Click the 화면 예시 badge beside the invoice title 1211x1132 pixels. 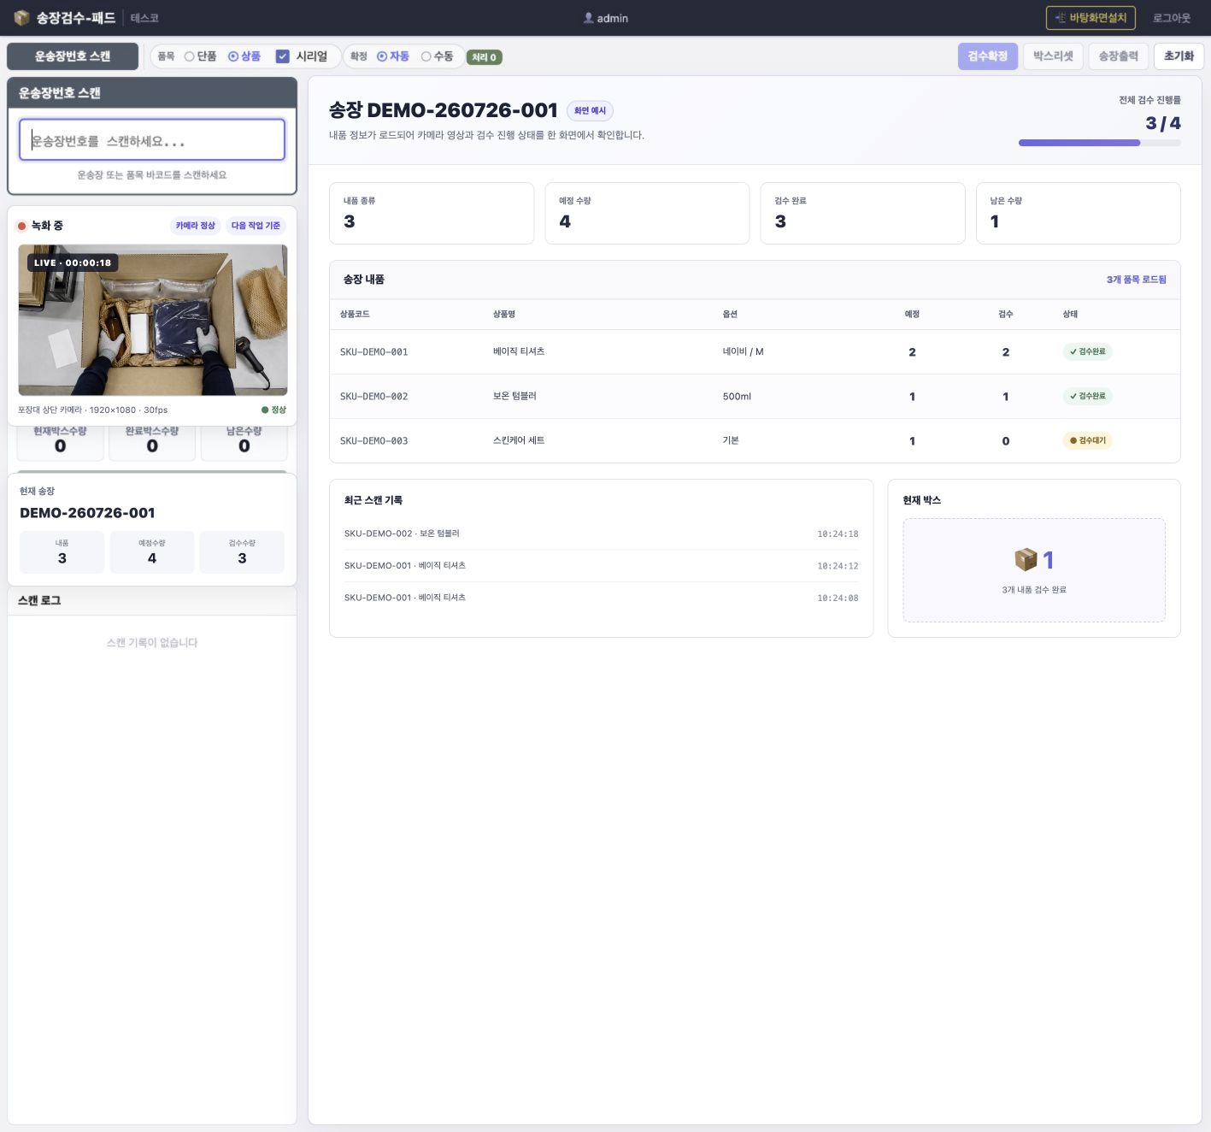pos(590,110)
